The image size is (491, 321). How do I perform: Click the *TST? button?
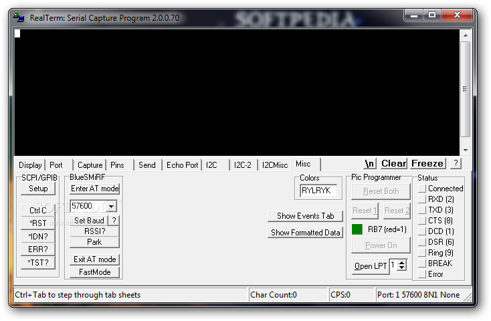(38, 262)
